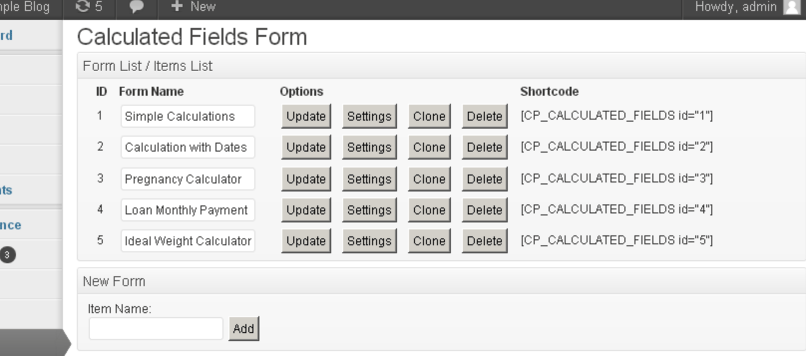Click the updates refresh icon in admin bar
This screenshot has width=806, height=356.
(82, 6)
